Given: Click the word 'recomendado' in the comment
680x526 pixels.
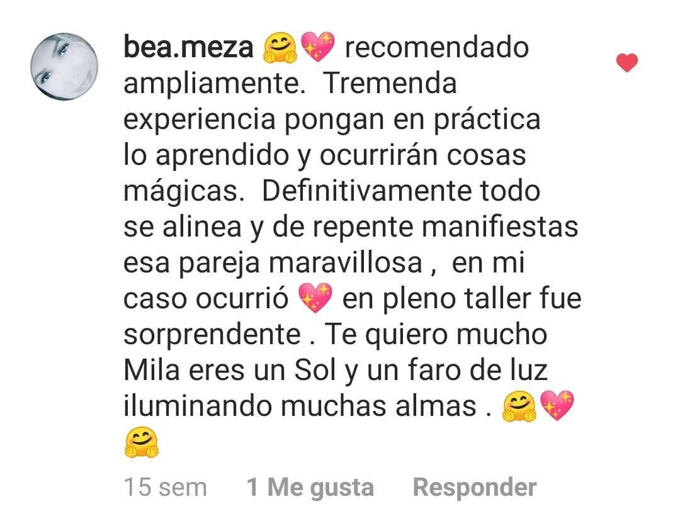Looking at the screenshot, I should pos(437,47).
